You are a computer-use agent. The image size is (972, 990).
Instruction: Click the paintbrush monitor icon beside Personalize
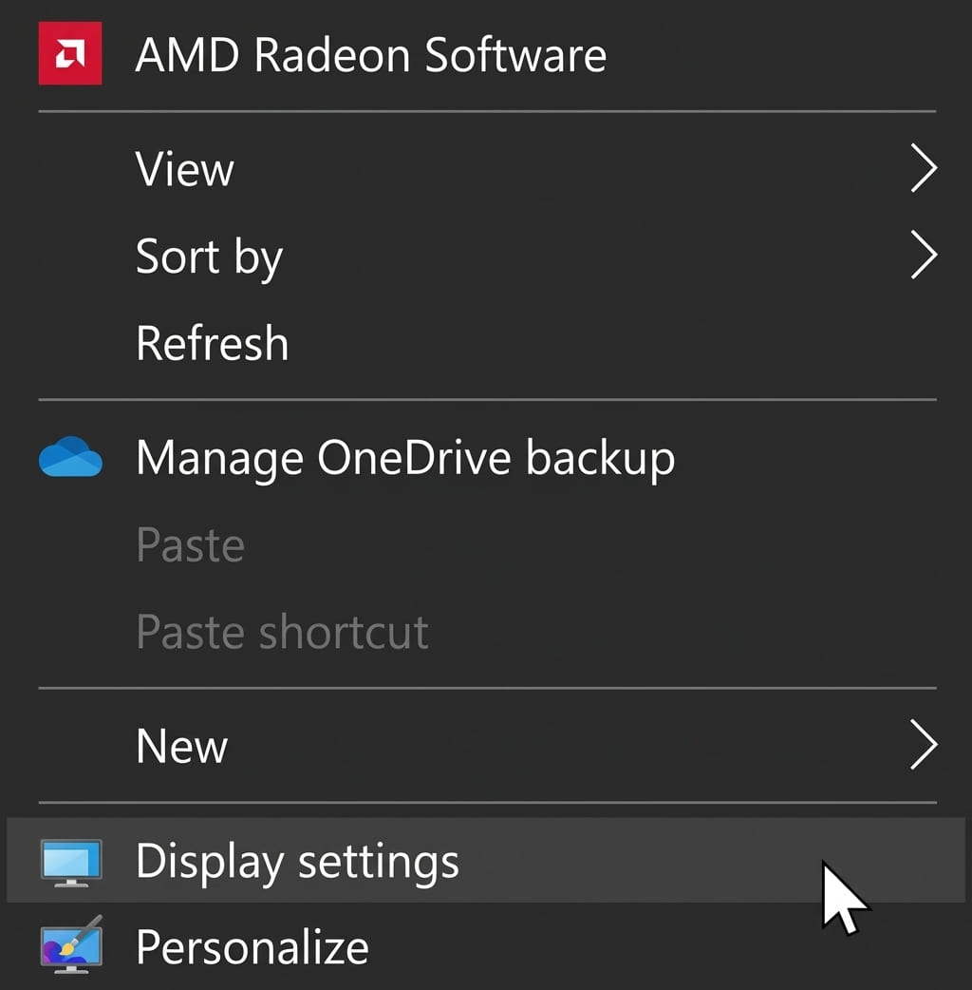71,944
